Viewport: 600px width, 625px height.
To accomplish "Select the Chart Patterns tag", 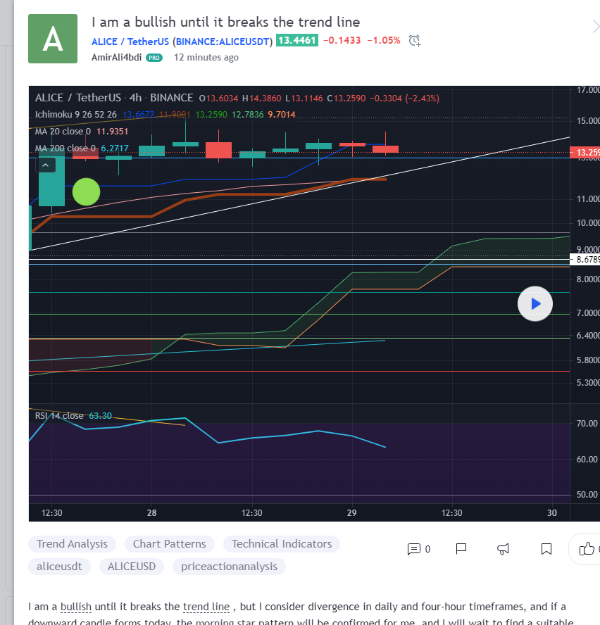I will [x=170, y=544].
